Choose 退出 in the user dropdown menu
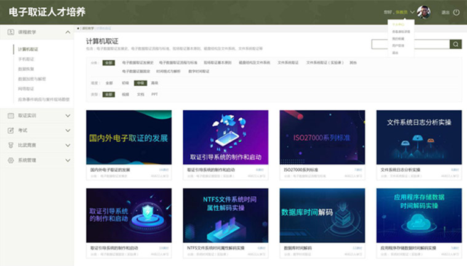Screen dimensions: 467x266 tap(395, 53)
